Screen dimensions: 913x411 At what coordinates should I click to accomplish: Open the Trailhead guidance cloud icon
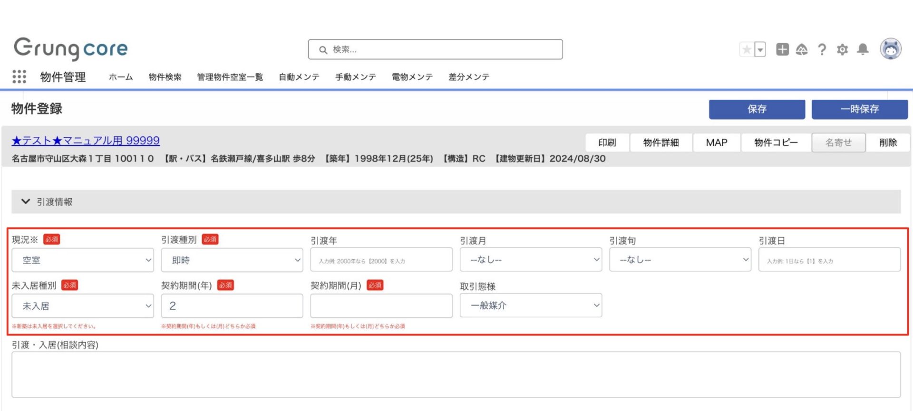(802, 49)
